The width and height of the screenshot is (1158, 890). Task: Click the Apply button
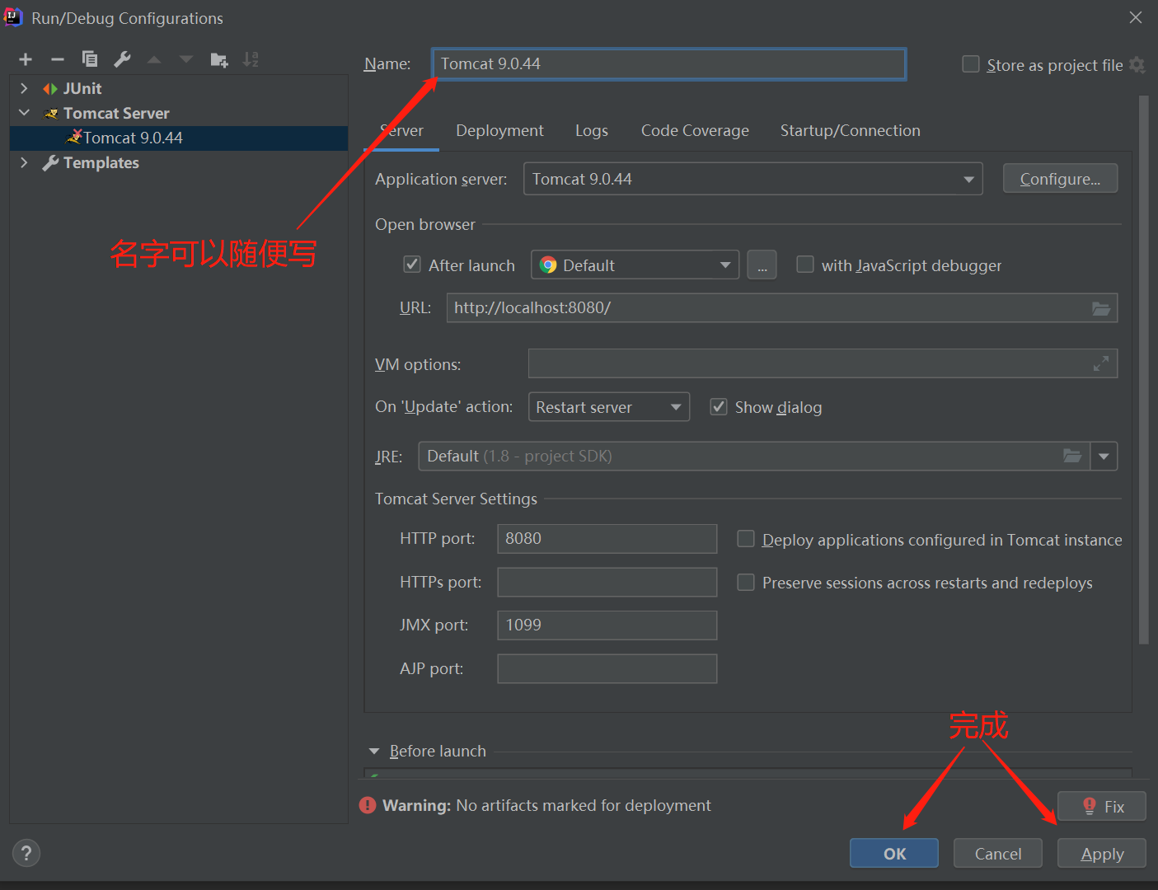pos(1101,854)
